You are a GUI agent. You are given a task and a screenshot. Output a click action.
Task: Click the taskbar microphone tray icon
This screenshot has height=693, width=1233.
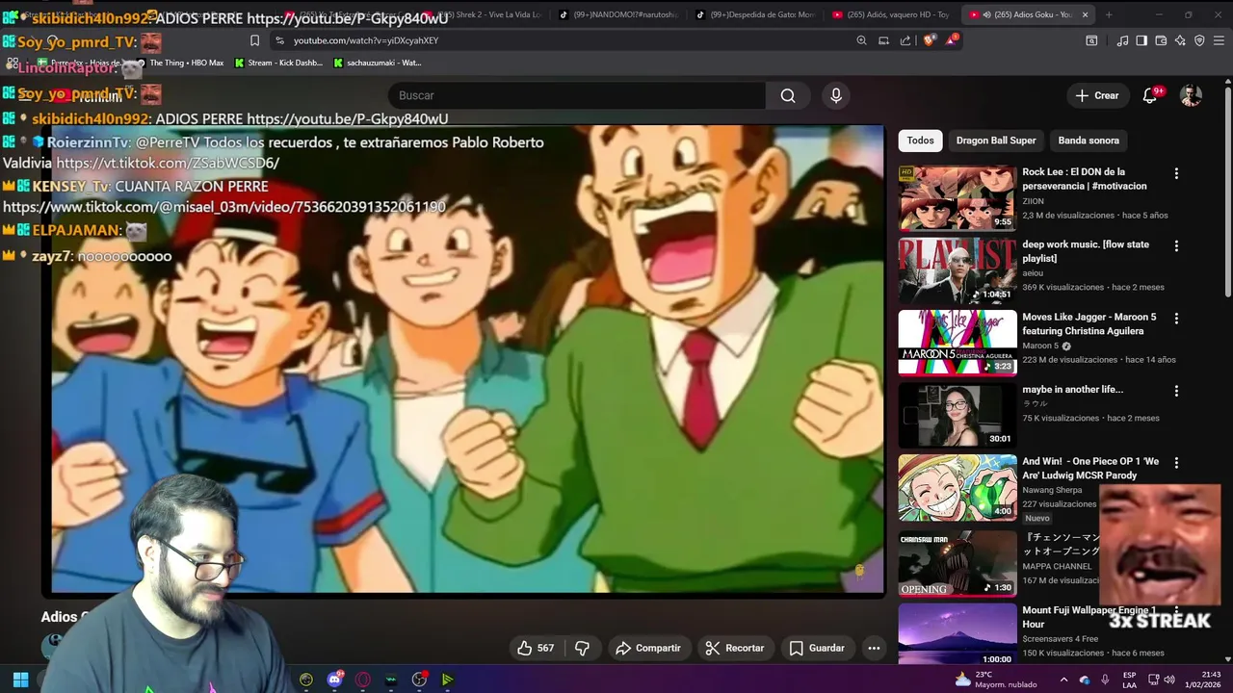(1105, 680)
